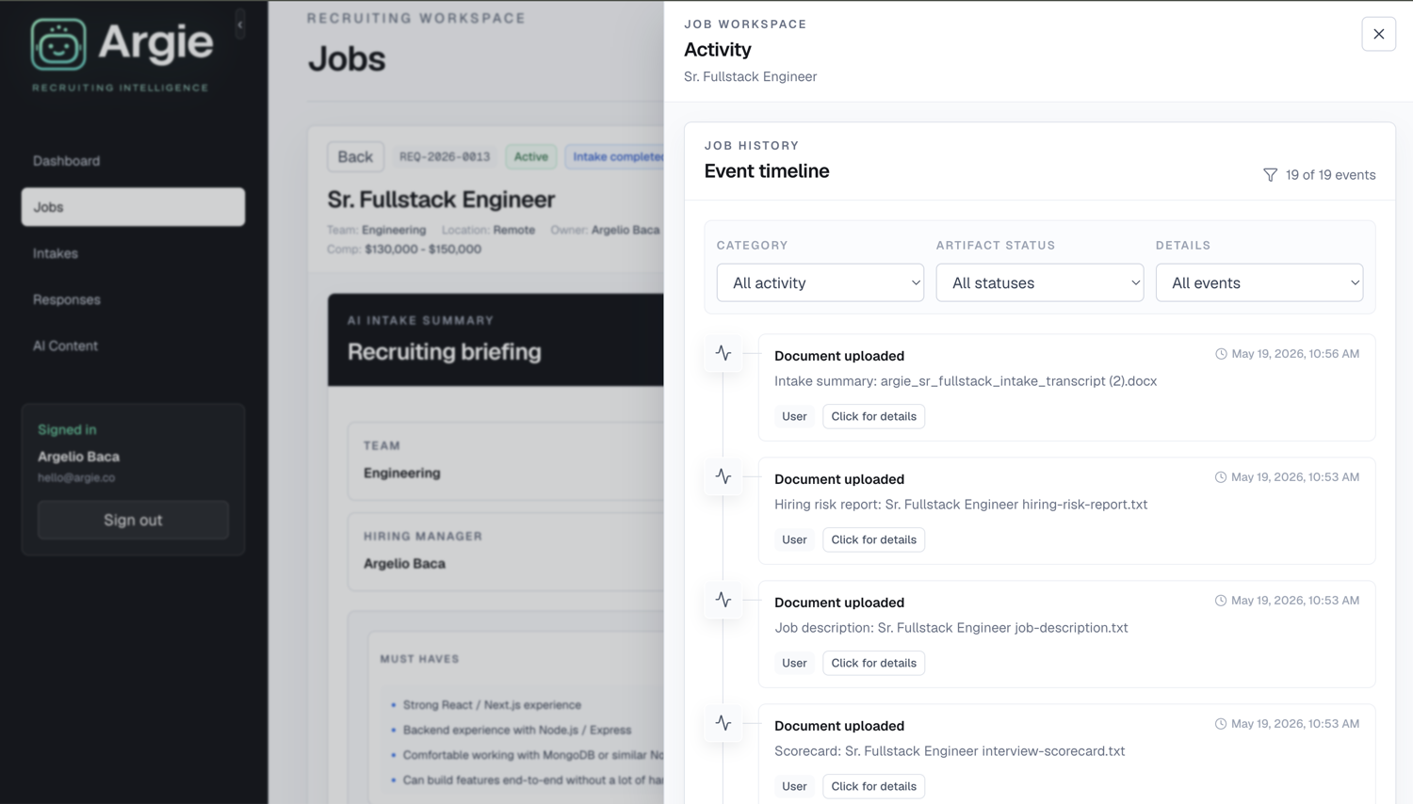Click the pulse icon beside hiring risk report event
This screenshot has width=1413, height=804.
tap(723, 476)
